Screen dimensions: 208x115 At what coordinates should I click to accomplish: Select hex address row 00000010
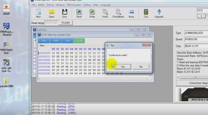[x=44, y=57]
